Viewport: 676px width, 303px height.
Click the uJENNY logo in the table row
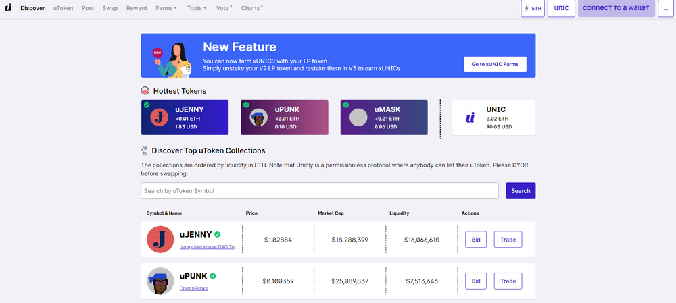[160, 240]
